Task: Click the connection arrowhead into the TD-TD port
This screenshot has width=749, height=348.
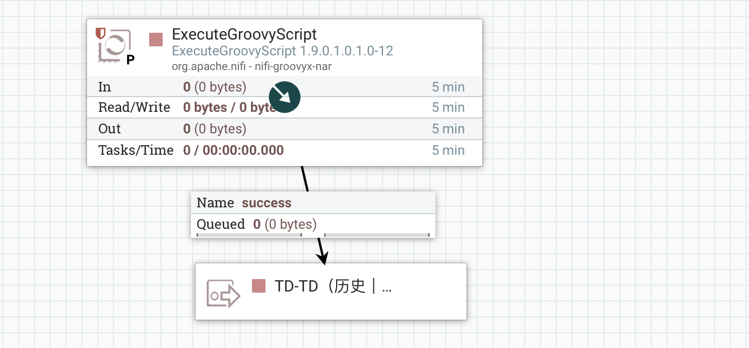Action: [324, 258]
